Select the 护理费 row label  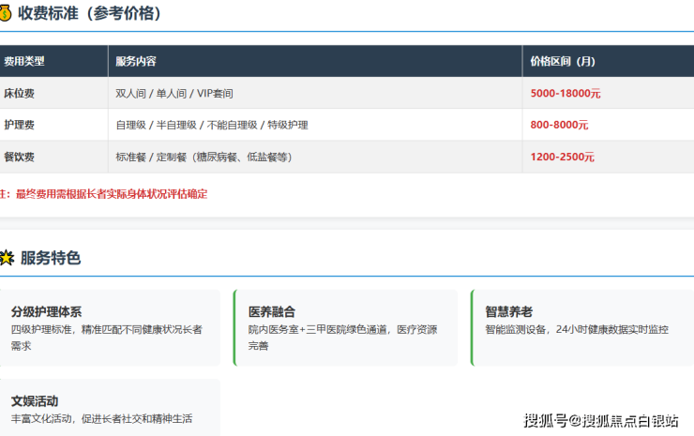point(19,125)
